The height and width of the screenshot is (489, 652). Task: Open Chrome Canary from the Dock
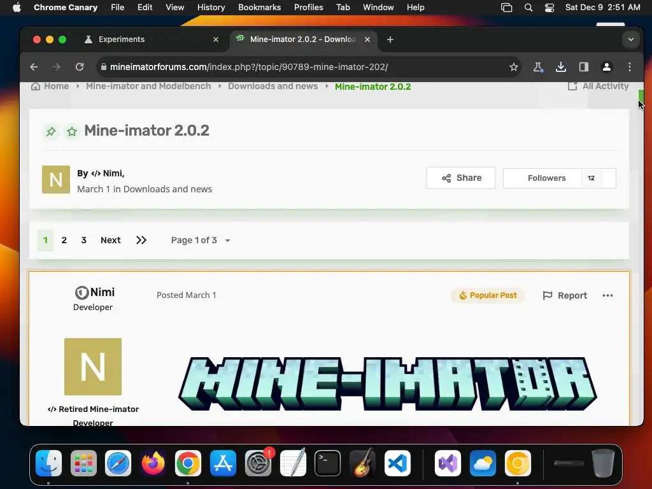click(x=517, y=463)
